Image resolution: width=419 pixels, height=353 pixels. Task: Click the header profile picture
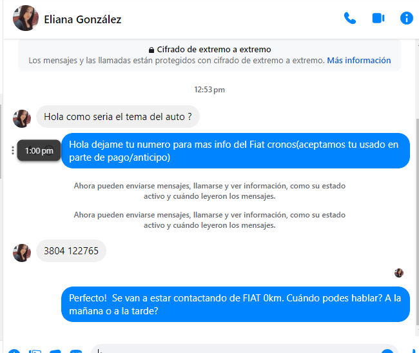pos(26,18)
